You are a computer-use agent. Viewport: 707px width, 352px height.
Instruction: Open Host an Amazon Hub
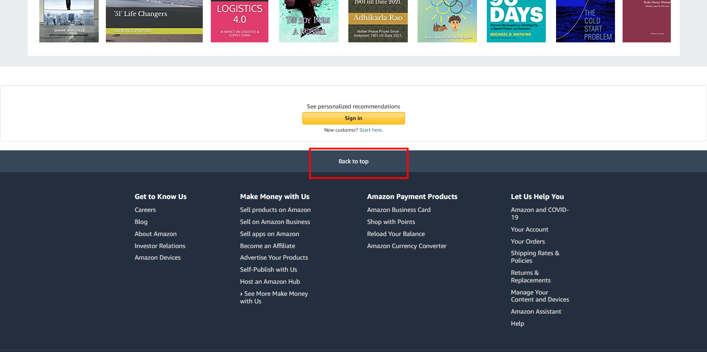[x=270, y=282]
